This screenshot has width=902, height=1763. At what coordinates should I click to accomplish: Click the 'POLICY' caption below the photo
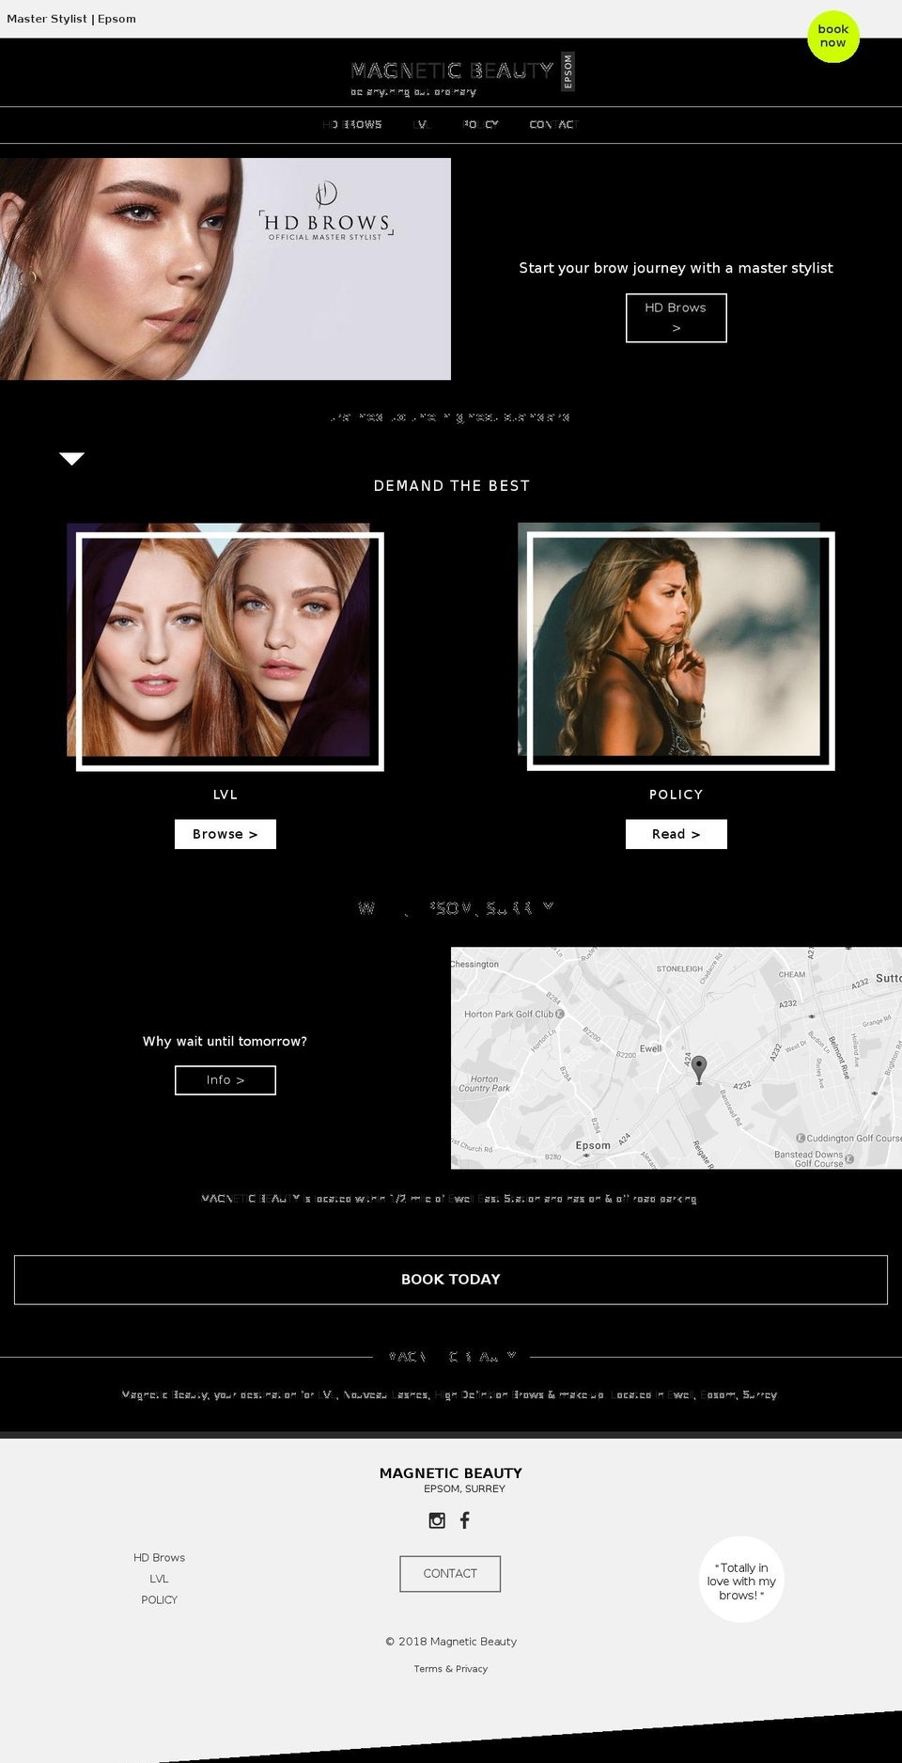tap(676, 795)
